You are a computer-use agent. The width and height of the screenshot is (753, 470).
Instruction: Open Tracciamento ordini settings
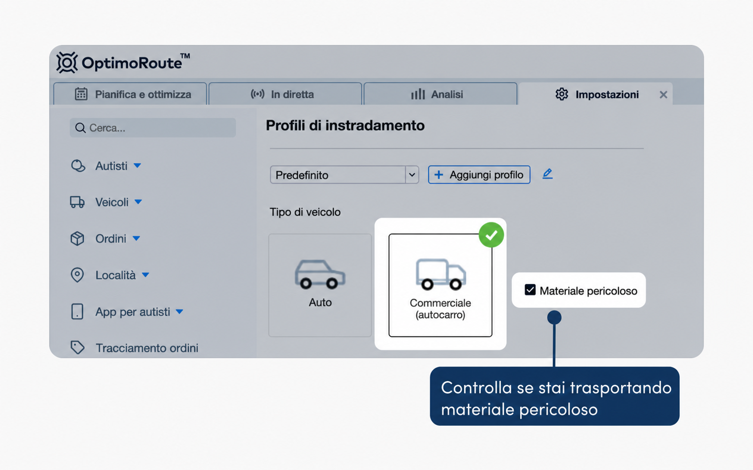tap(147, 348)
